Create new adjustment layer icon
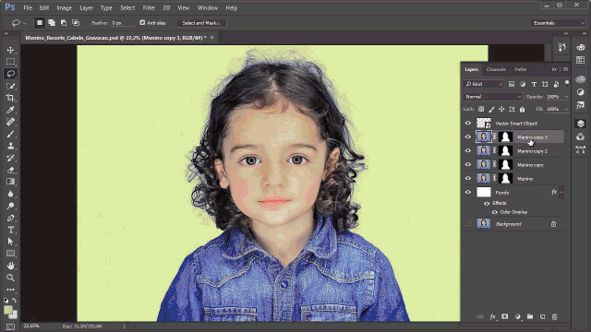This screenshot has height=332, width=591. point(517,317)
